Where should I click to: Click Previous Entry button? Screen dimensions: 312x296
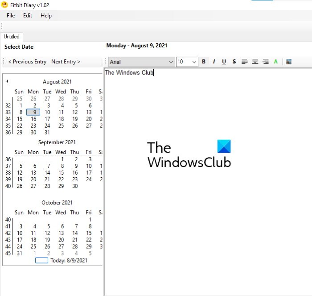27,62
